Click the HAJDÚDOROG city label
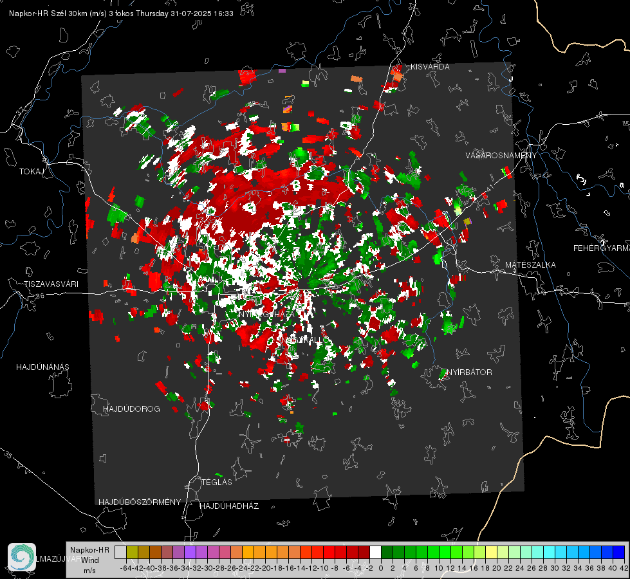The width and height of the screenshot is (630, 579). coord(131,409)
